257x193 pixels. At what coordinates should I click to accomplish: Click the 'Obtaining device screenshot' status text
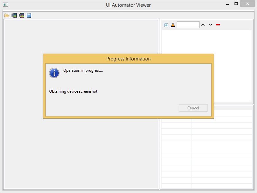[73, 91]
